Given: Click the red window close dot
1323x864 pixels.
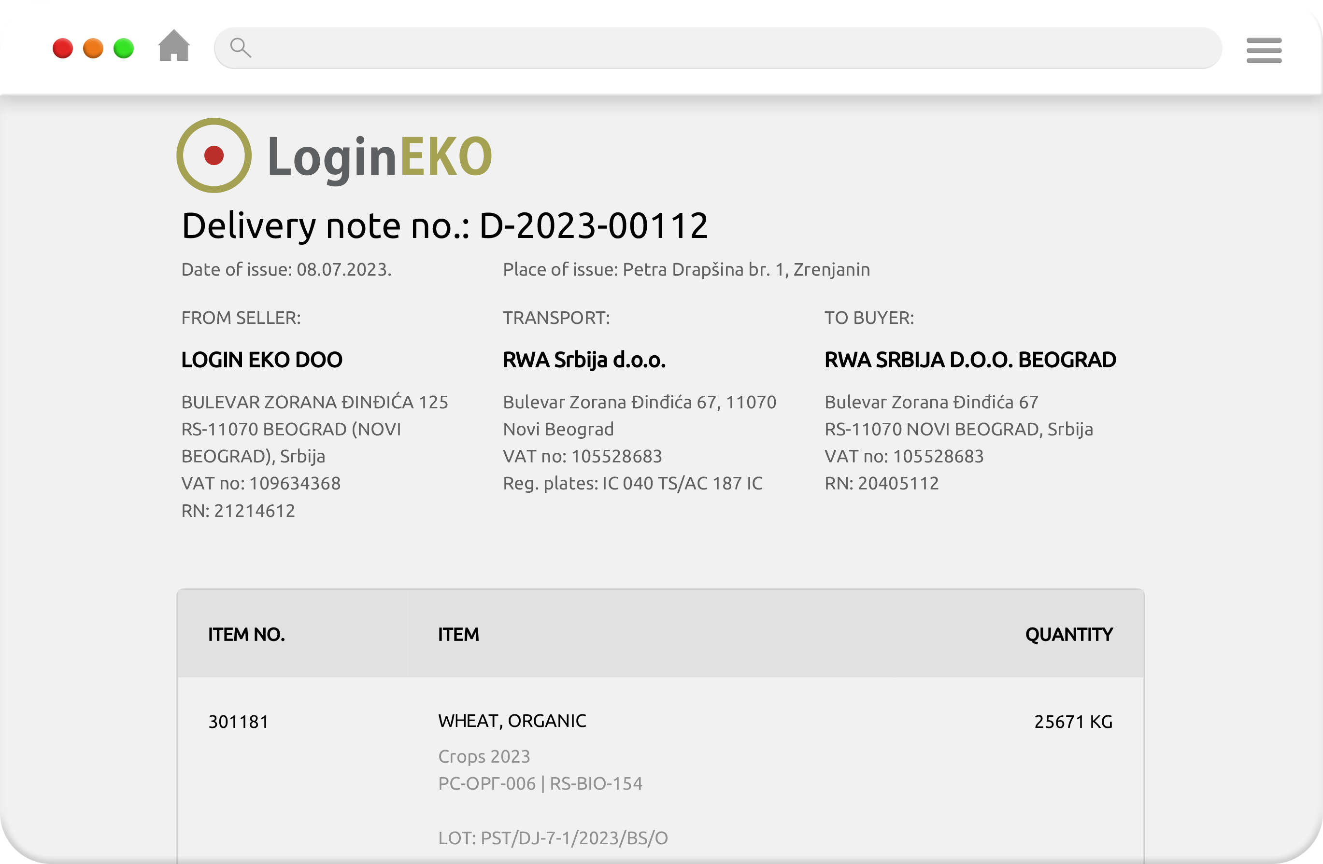Looking at the screenshot, I should pos(63,48).
